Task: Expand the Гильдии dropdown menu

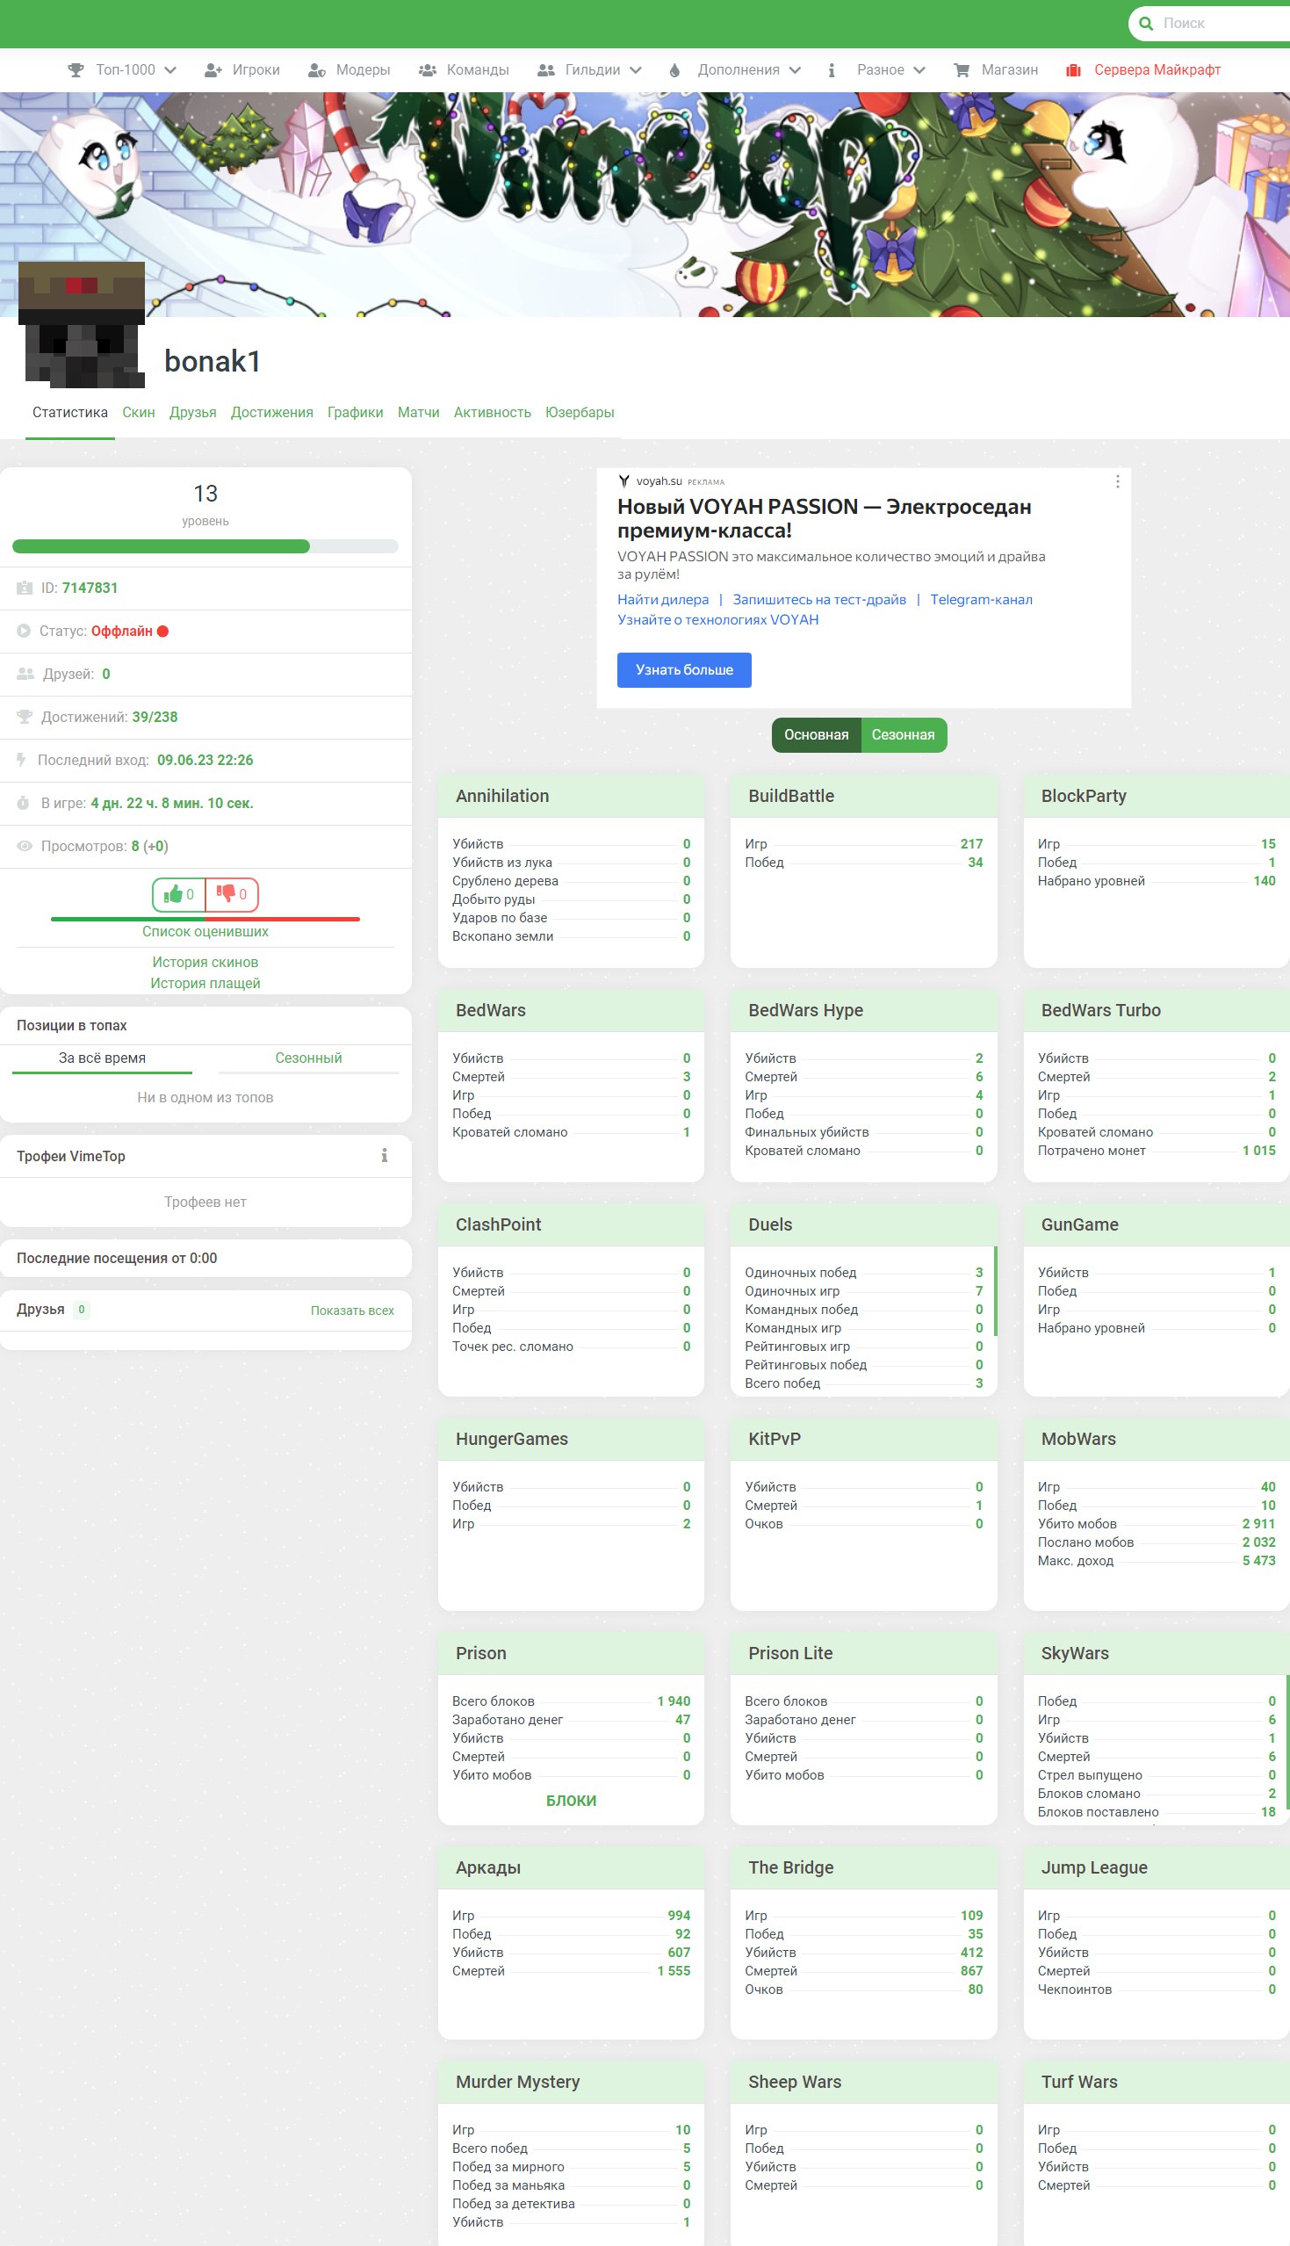Action: point(635,70)
